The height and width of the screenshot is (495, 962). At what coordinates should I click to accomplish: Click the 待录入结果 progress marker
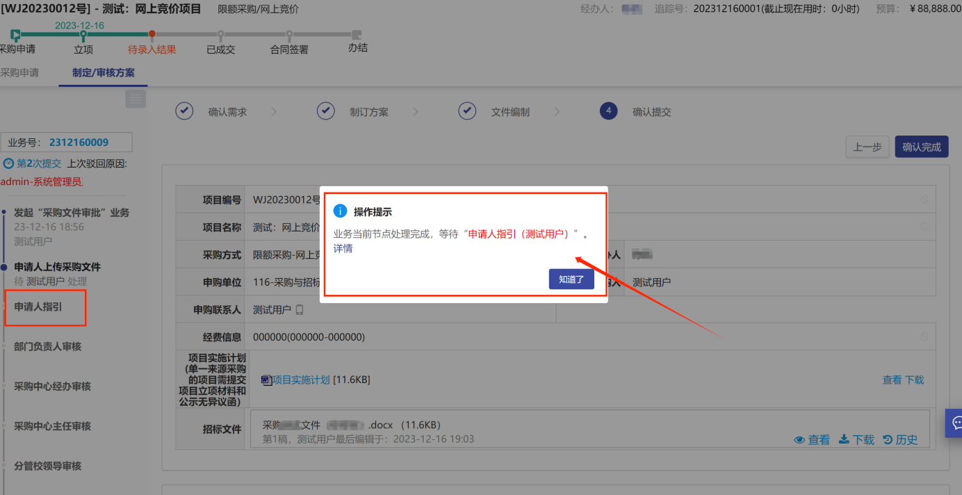pos(152,34)
